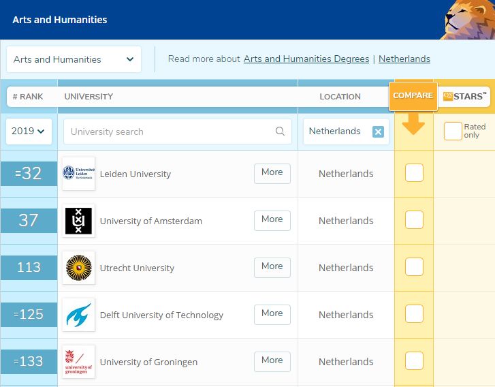Click the University of Amsterdam logo
495x387 pixels.
coord(78,221)
